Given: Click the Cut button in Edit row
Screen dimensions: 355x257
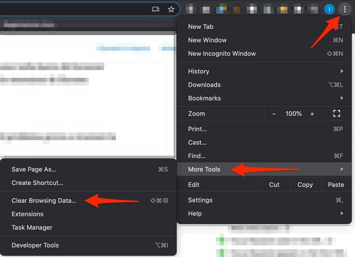Looking at the screenshot, I should pyautogui.click(x=274, y=185).
